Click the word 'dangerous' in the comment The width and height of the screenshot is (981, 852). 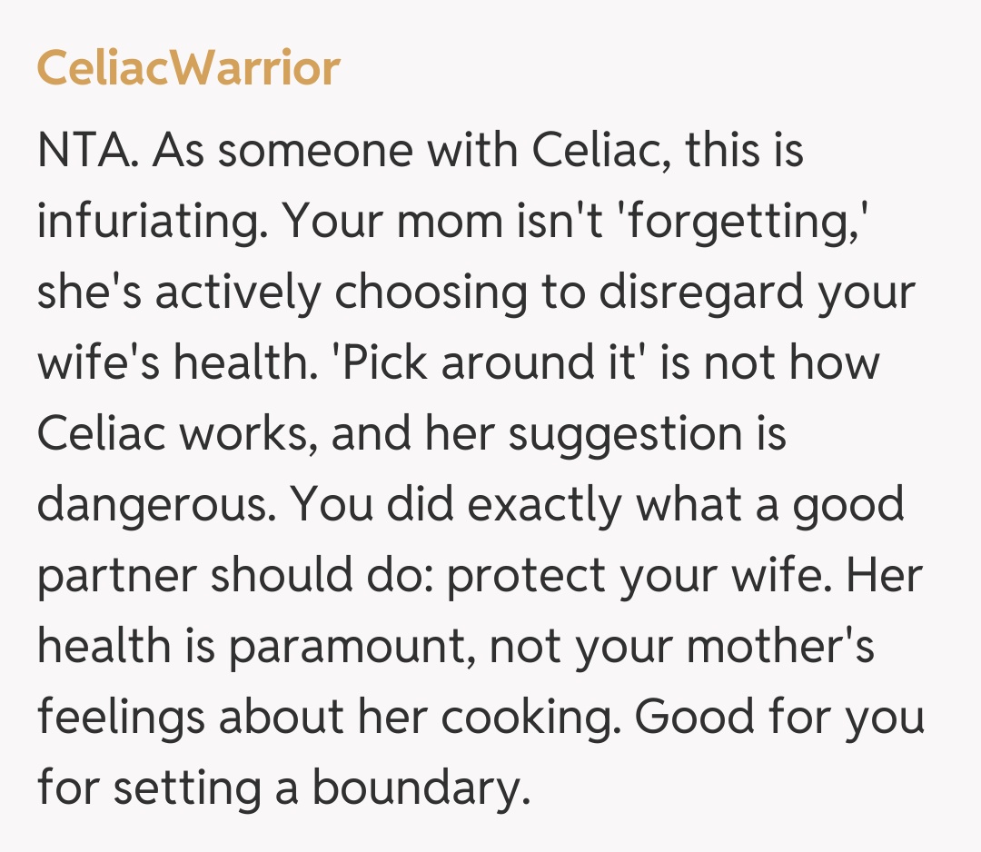coord(147,505)
